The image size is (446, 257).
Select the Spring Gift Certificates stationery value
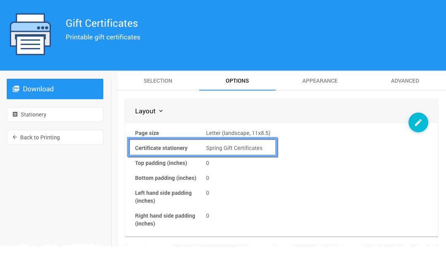[234, 148]
